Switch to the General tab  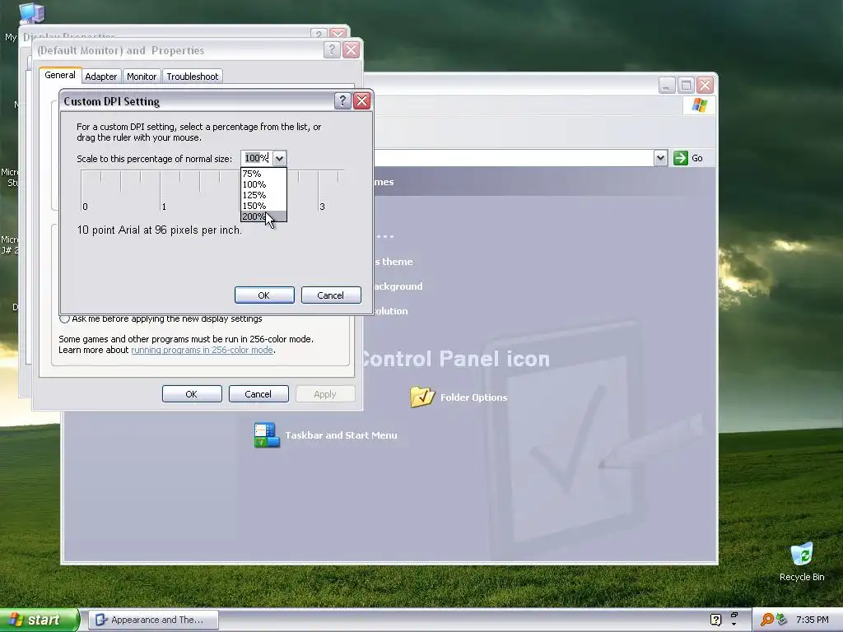coord(59,75)
